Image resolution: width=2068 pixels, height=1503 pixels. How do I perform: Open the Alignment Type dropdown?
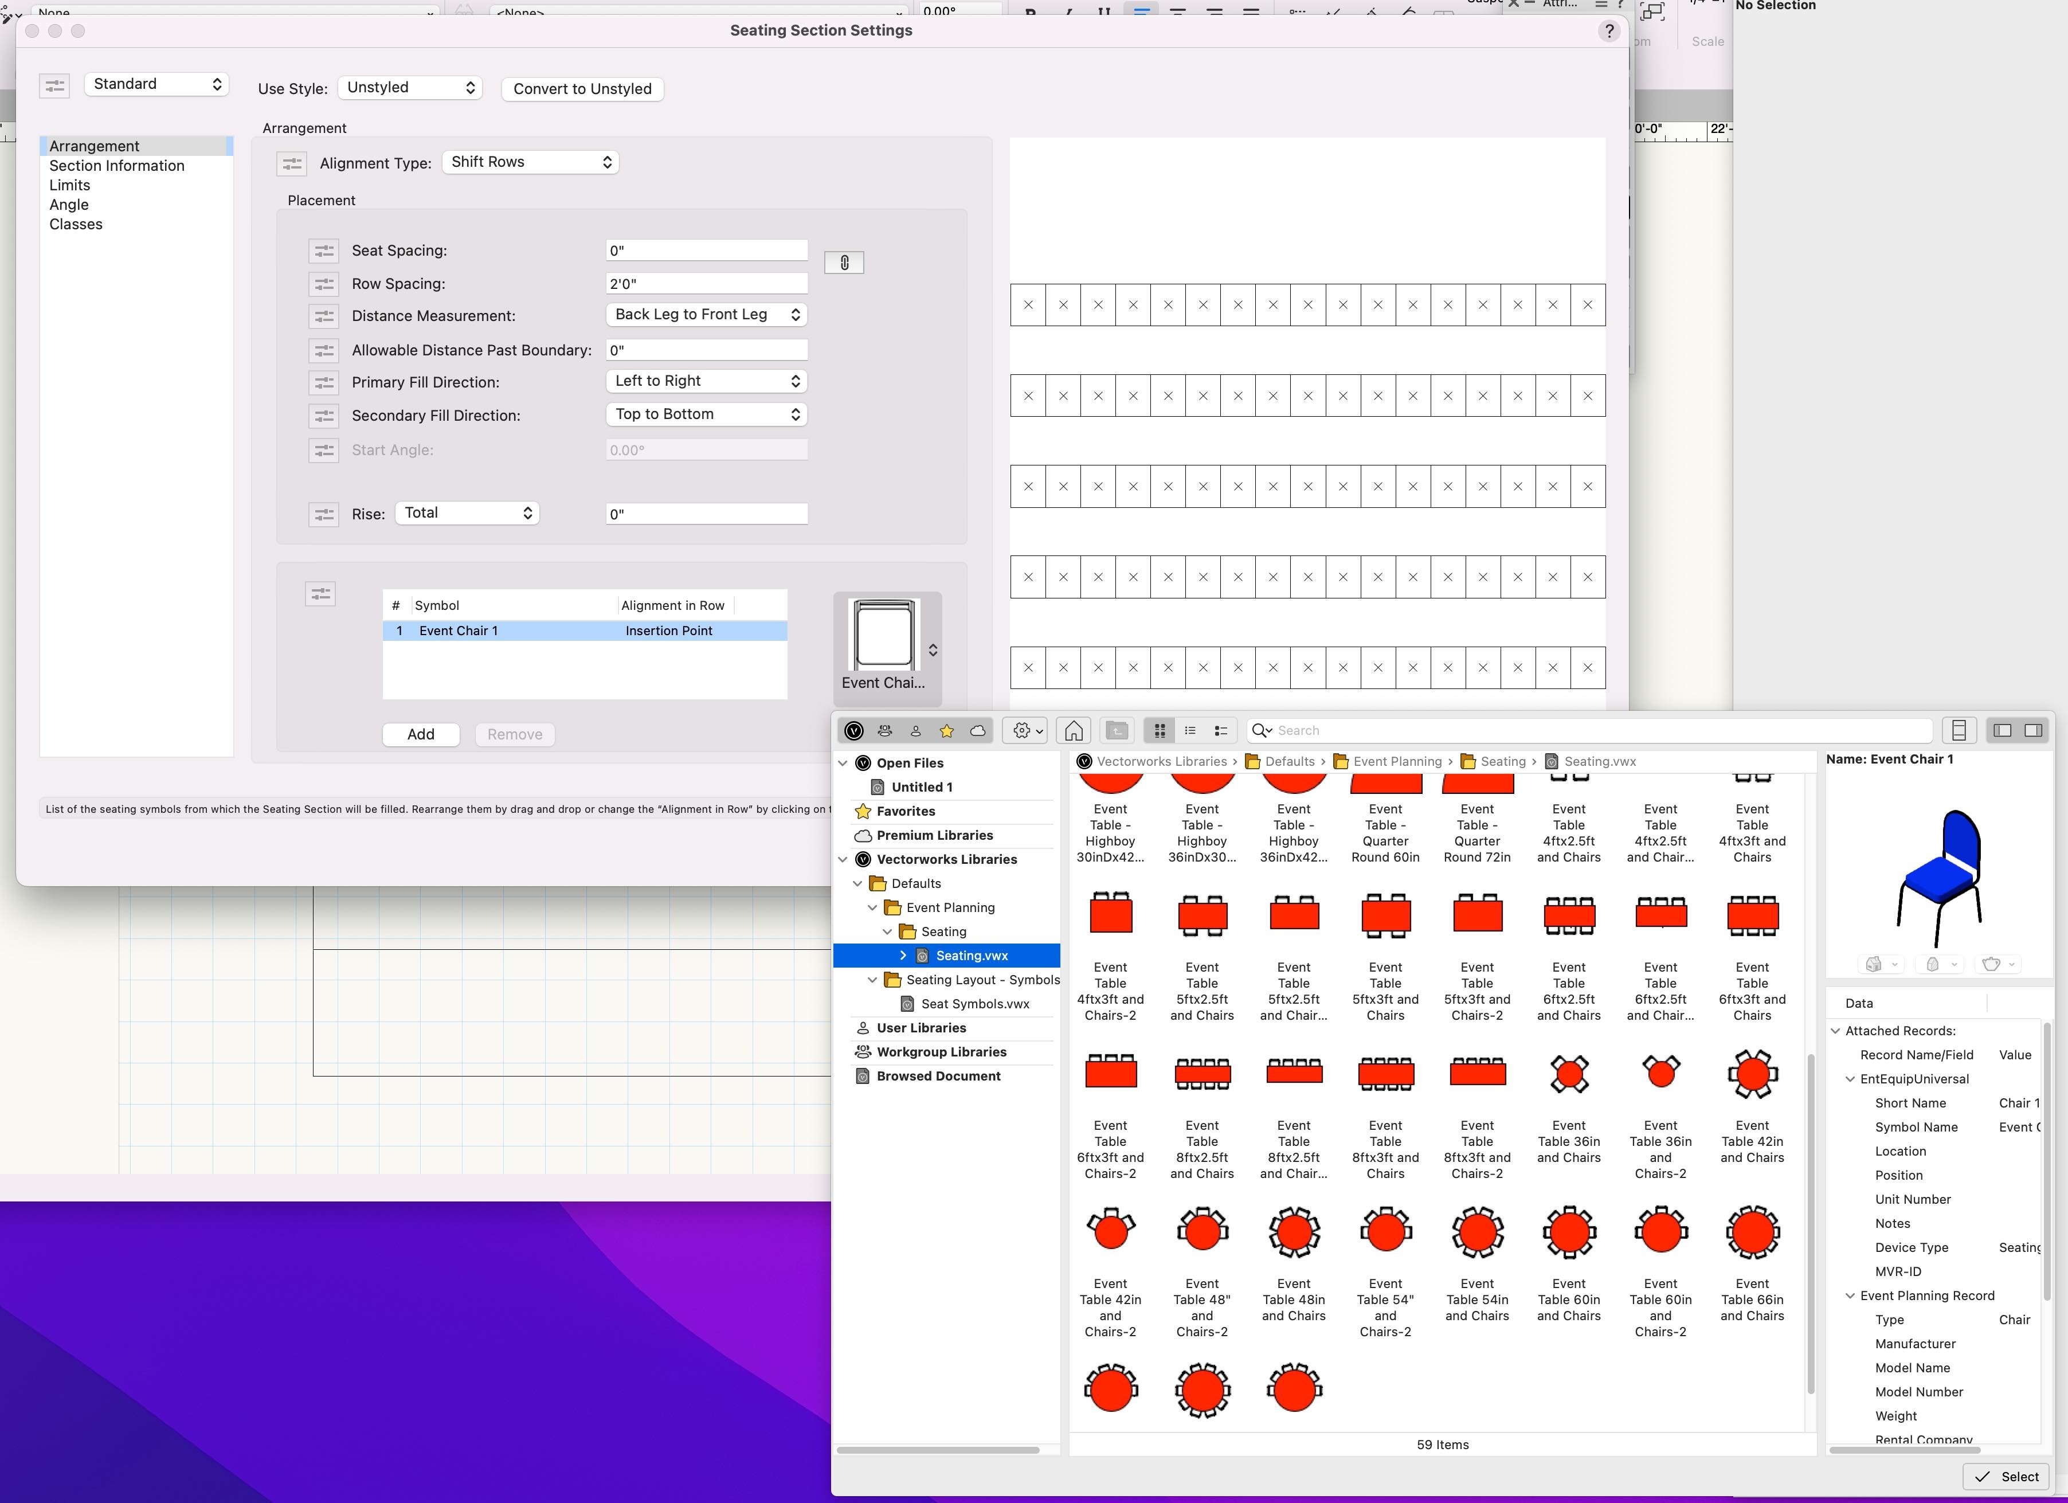530,162
